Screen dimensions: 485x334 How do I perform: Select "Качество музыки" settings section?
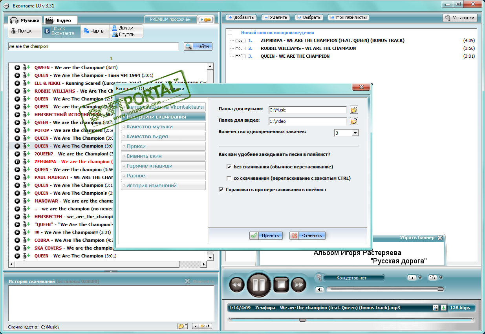pos(163,127)
